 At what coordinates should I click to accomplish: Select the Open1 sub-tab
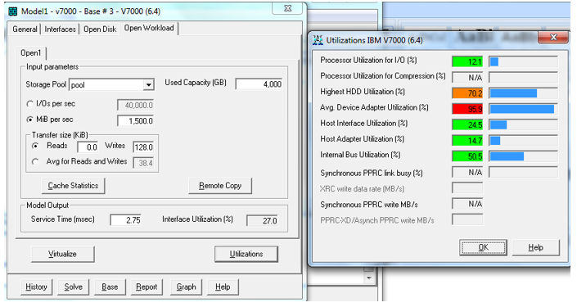click(31, 53)
